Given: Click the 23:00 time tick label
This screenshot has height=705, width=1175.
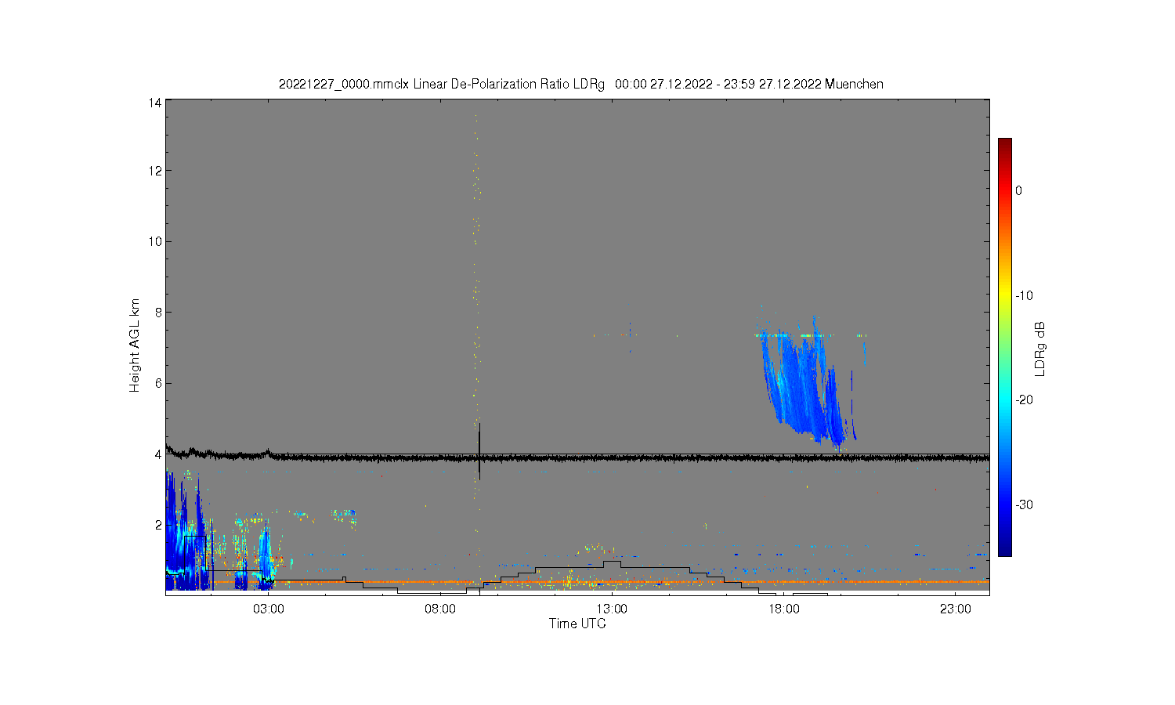Looking at the screenshot, I should (x=955, y=609).
